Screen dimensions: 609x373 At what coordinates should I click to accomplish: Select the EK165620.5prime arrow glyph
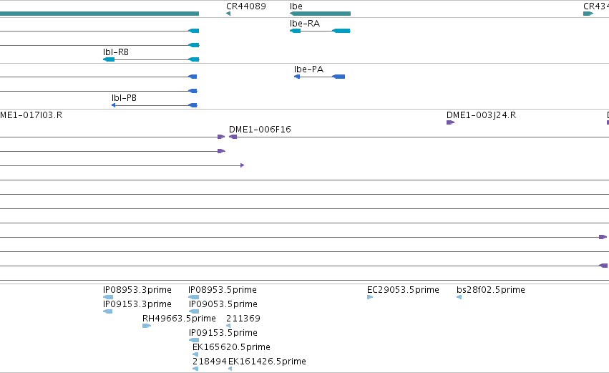(x=195, y=354)
